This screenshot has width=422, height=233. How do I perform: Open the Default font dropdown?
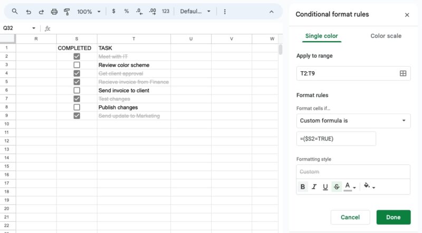coord(195,11)
